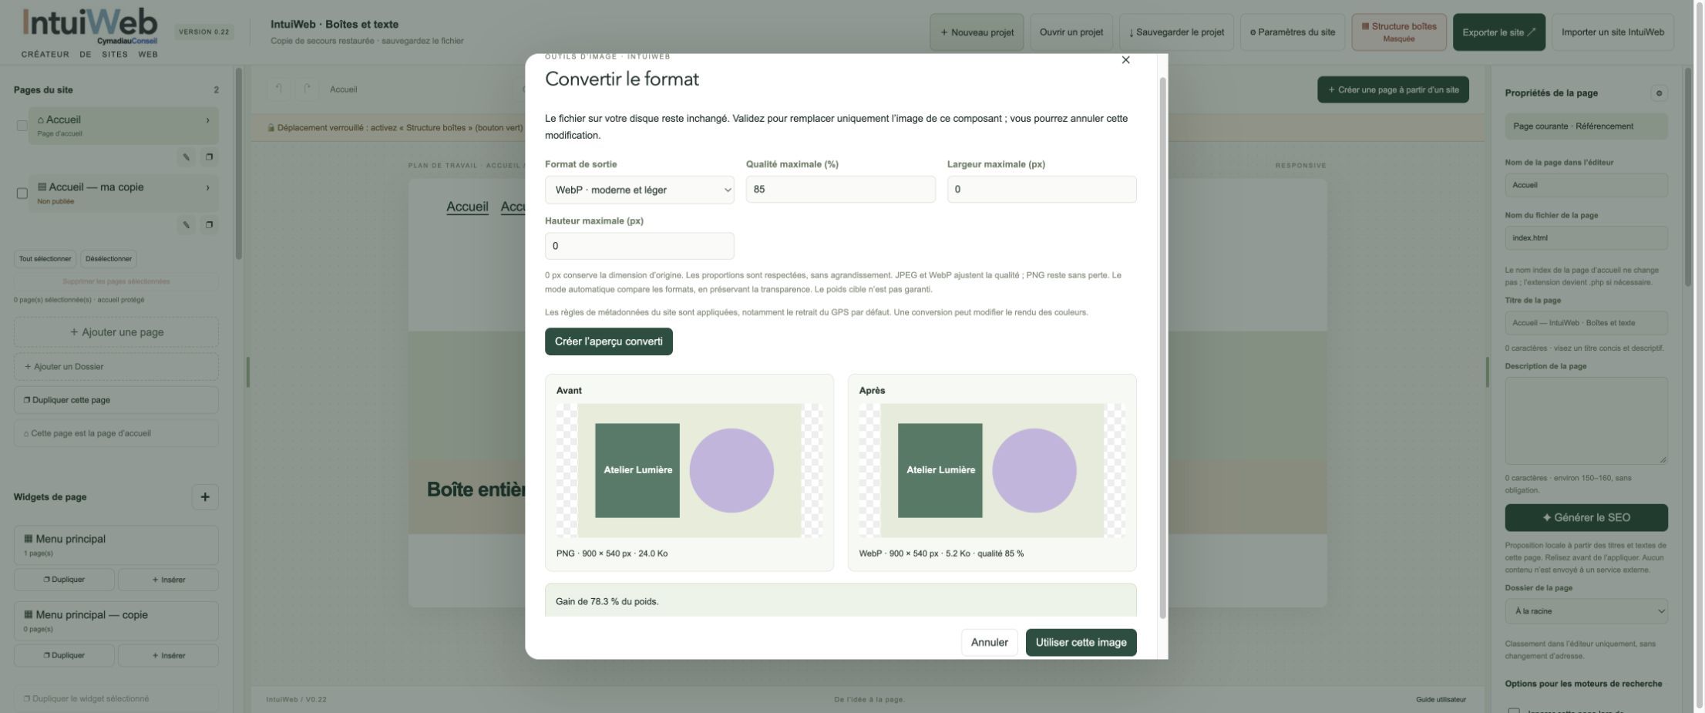
Task: Click the pencil icon under Accueil page
Action: (186, 157)
